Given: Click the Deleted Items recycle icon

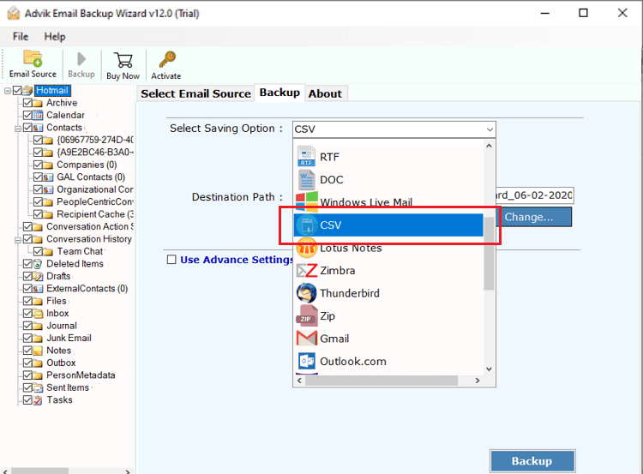Looking at the screenshot, I should 38,264.
